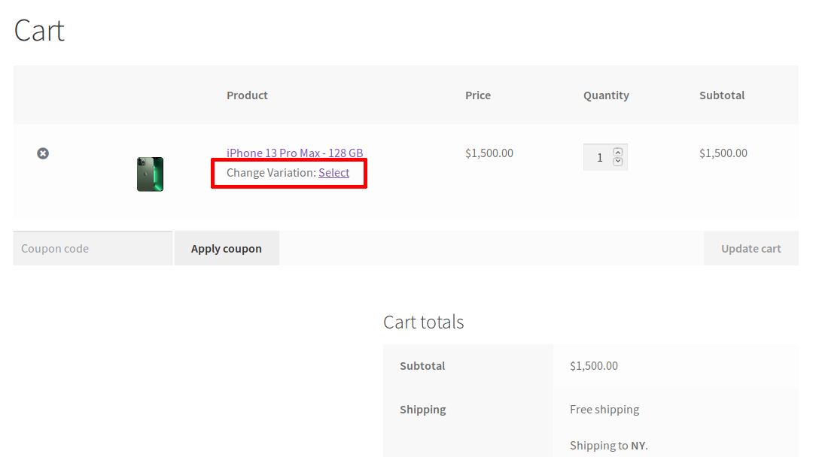
Task: Click the Quantity column header
Action: pyautogui.click(x=606, y=95)
